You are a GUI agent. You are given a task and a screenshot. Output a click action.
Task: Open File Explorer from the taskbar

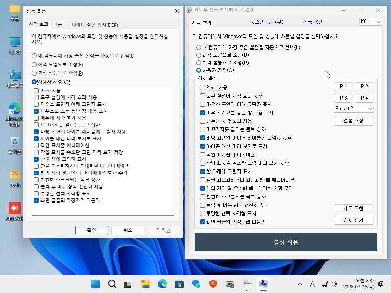pos(145,284)
